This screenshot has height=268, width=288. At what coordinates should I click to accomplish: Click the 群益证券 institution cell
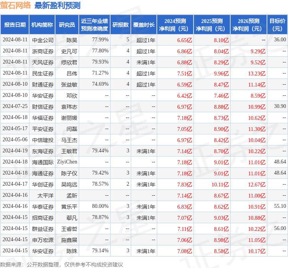(43, 229)
